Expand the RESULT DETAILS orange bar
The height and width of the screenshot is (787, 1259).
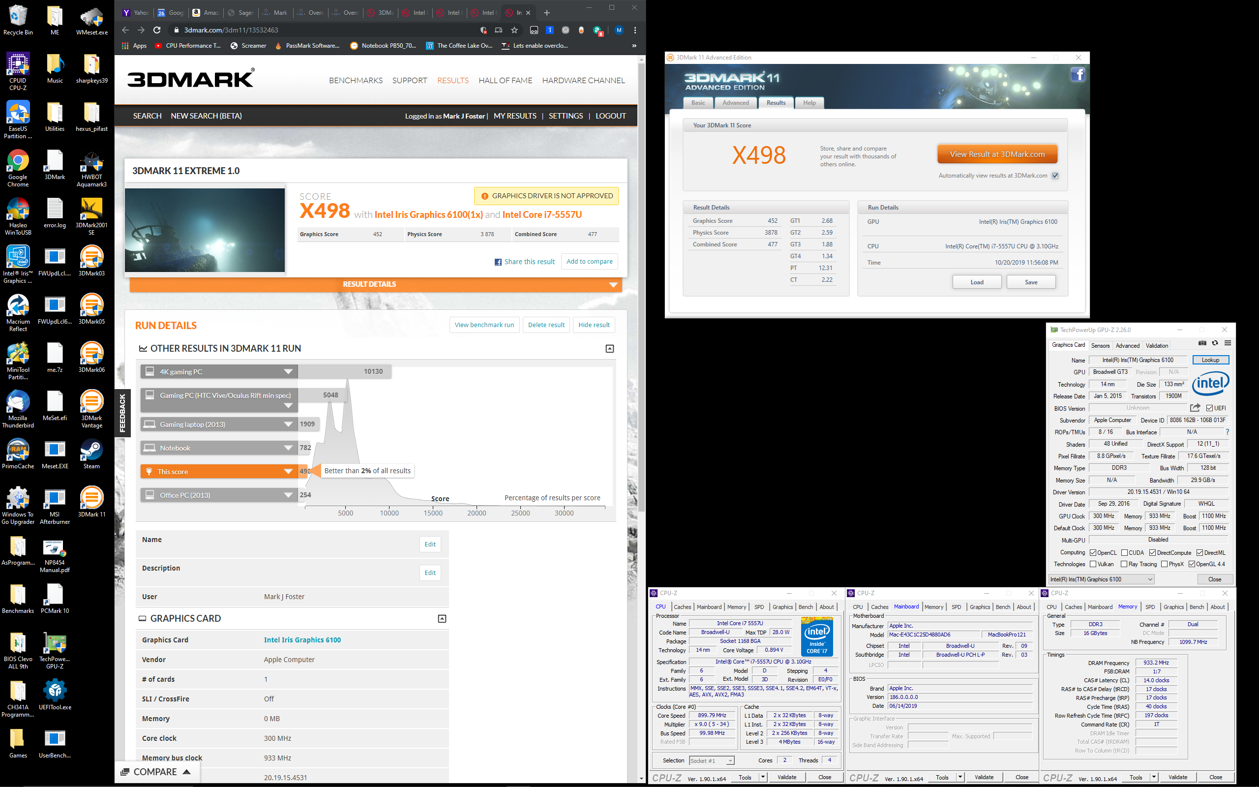(376, 284)
